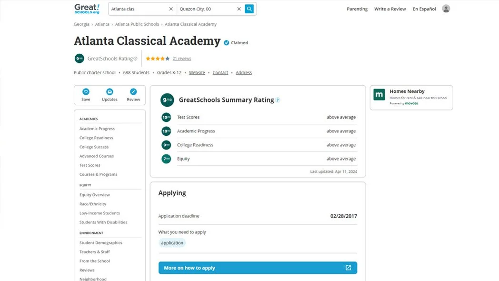Open the 21 reviews link
Viewport: 499px width, 281px height.
[x=181, y=58]
